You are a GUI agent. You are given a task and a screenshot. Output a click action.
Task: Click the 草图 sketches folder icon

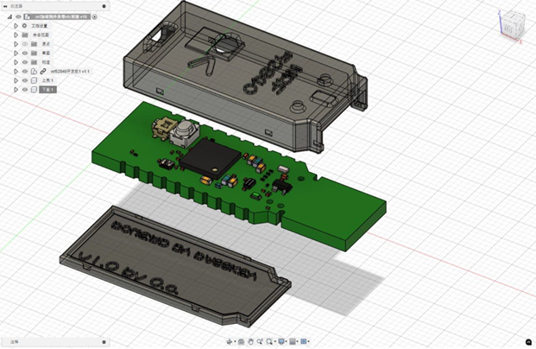[34, 53]
